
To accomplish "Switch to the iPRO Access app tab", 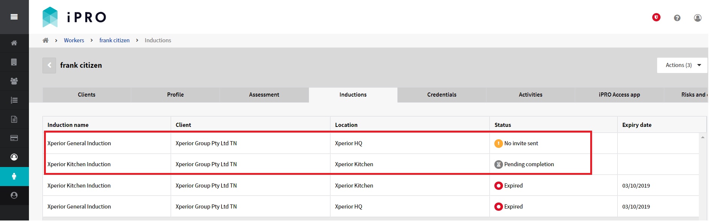I will click(619, 95).
